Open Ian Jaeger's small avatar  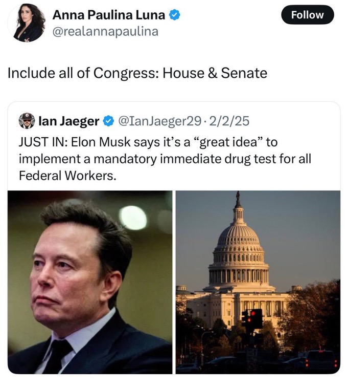27,121
